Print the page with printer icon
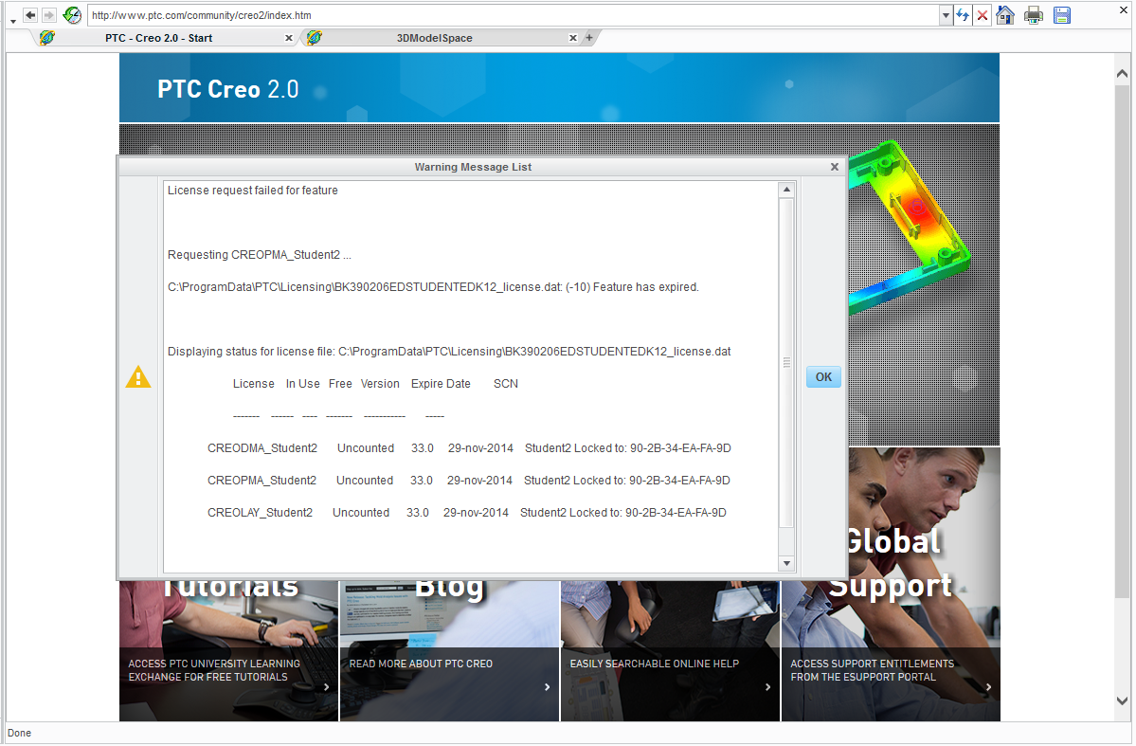This screenshot has width=1136, height=746. coord(1033,15)
